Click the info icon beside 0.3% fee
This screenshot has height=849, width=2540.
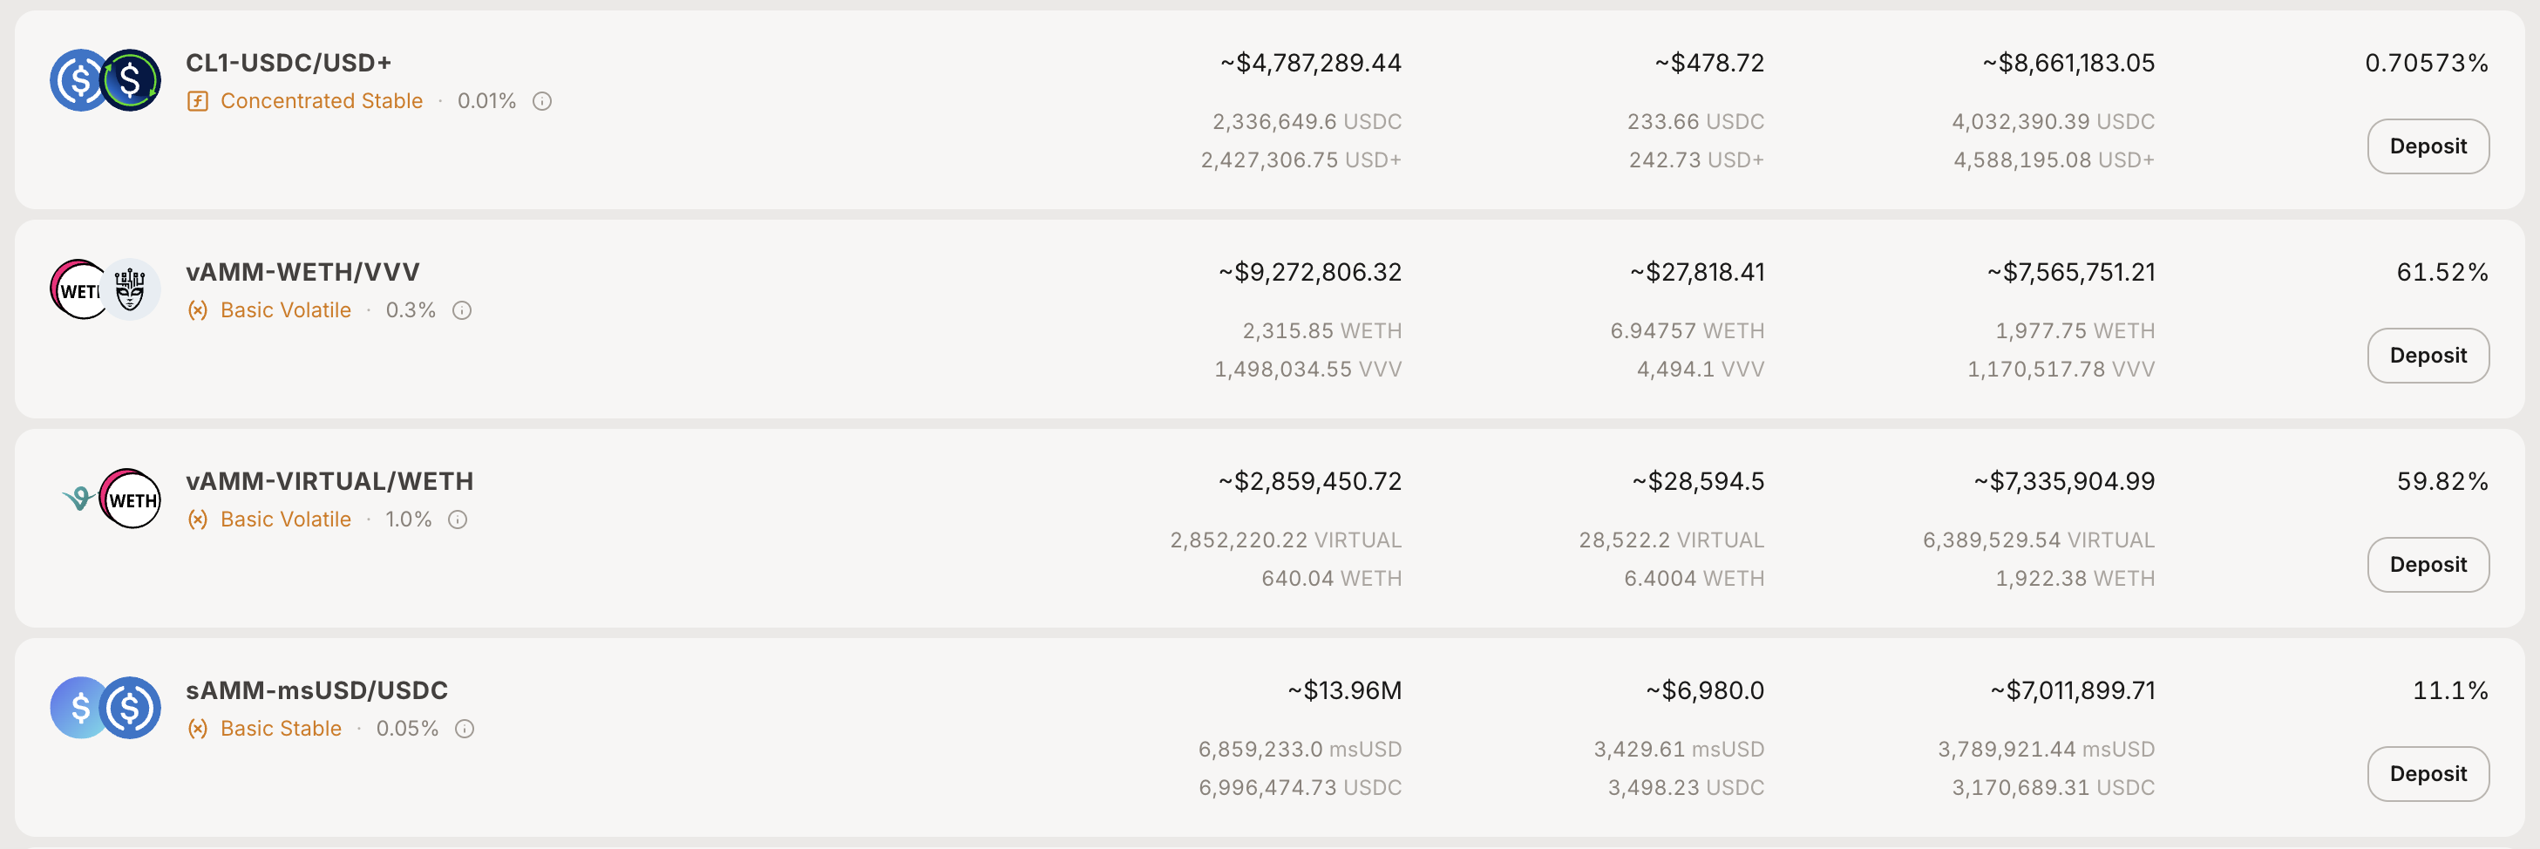pos(461,310)
